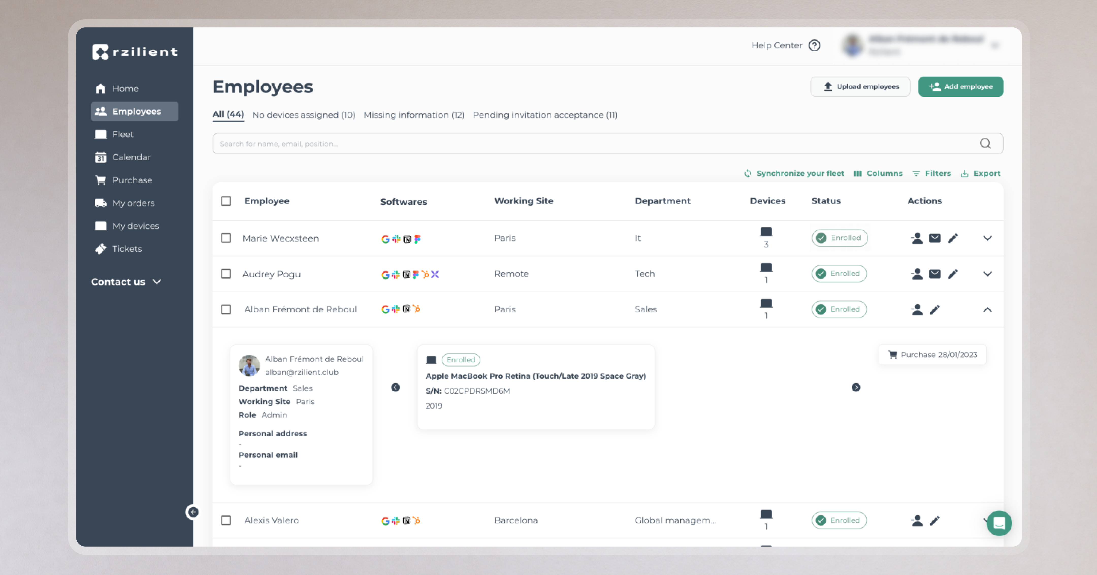Click Alexis Valero's devices laptop icon
Viewport: 1097px width, 575px height.
tap(766, 515)
